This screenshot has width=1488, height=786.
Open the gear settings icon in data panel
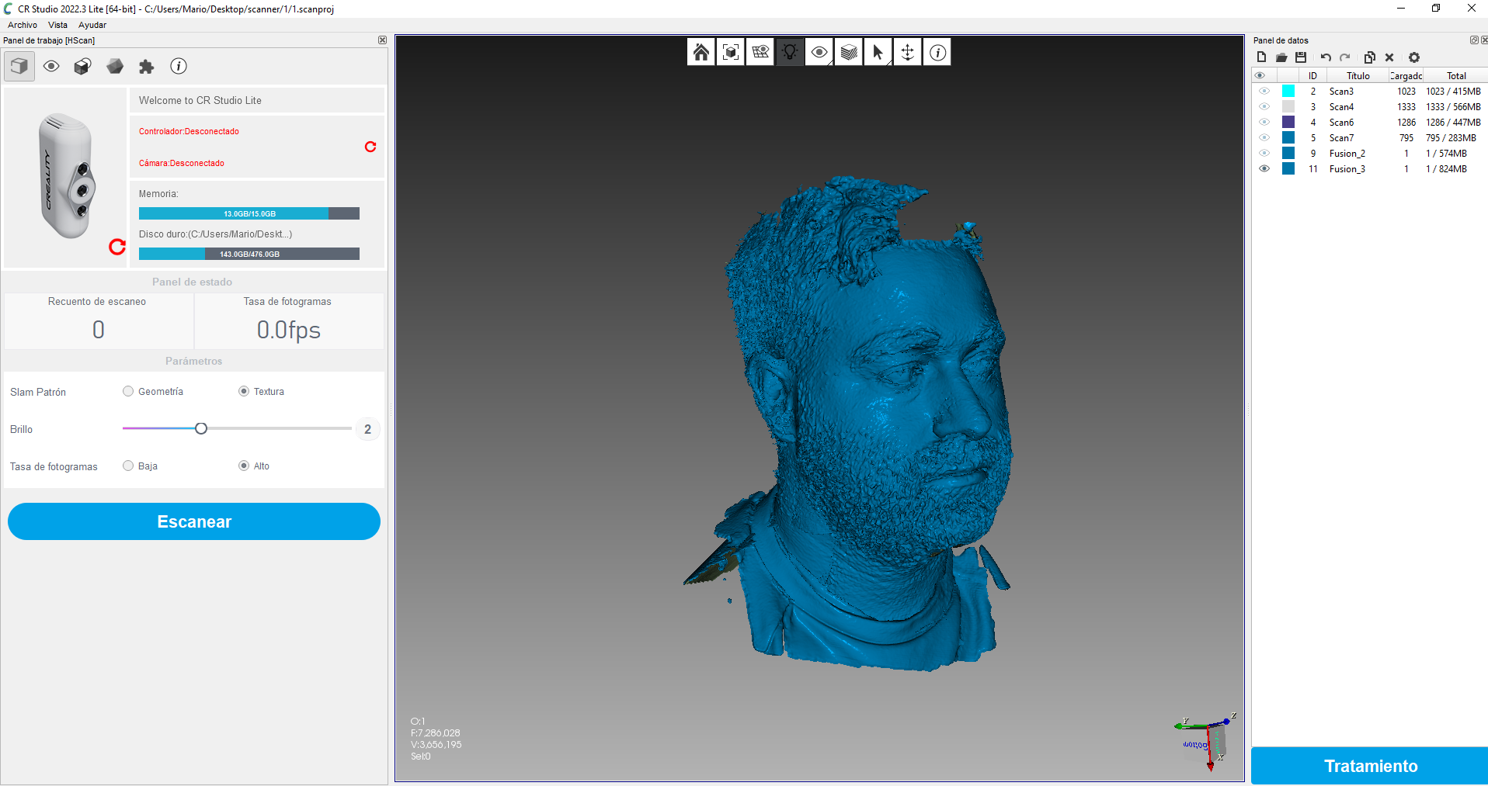pyautogui.click(x=1413, y=57)
